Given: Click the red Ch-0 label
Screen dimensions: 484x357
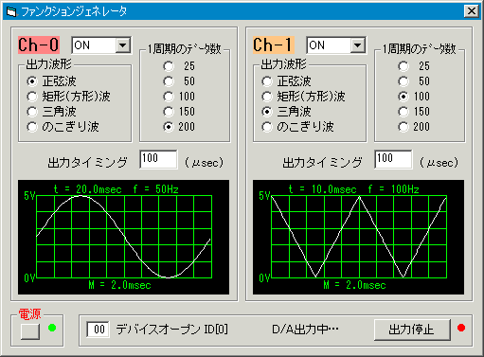Looking at the screenshot, I should [x=39, y=45].
